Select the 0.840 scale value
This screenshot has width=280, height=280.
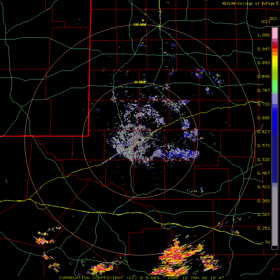pyautogui.click(x=264, y=77)
